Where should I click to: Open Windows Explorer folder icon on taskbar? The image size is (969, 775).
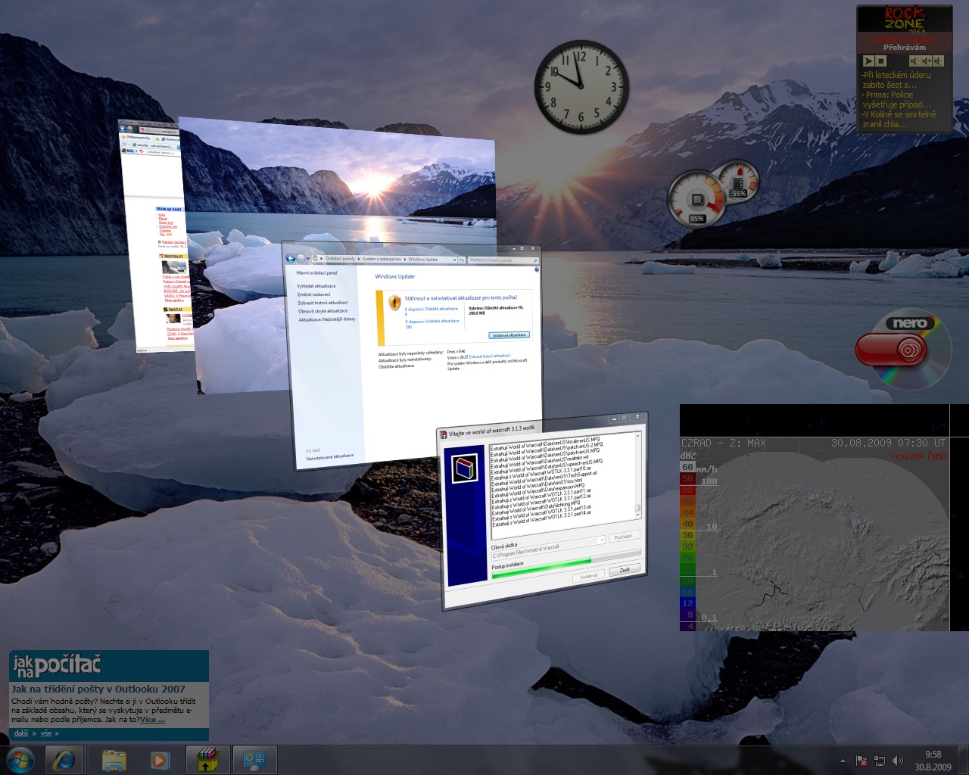coord(114,760)
